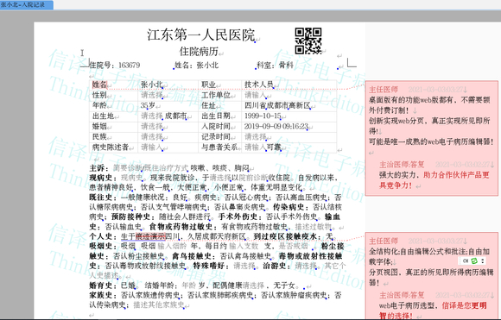Click the 科室:骨科 header text
Image resolution: width=501 pixels, height=320 pixels.
[x=275, y=66]
